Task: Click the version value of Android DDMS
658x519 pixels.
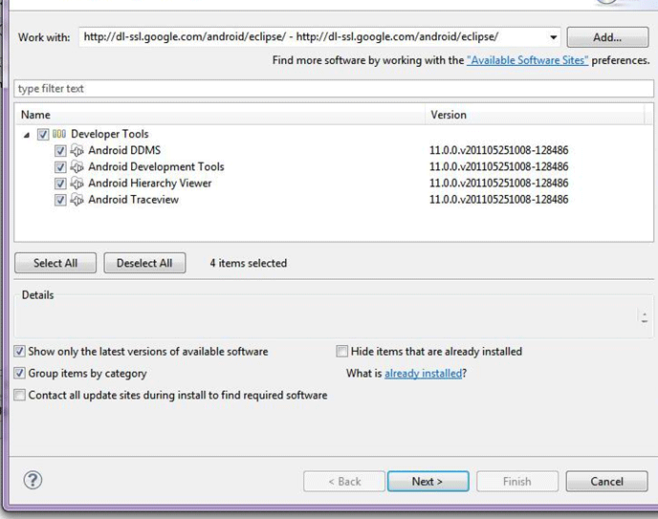Action: [498, 150]
